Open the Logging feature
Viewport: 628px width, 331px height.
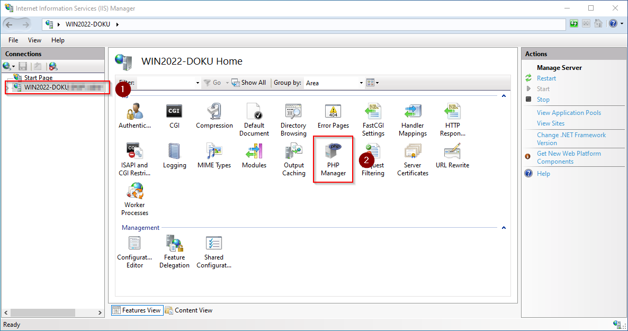(174, 156)
